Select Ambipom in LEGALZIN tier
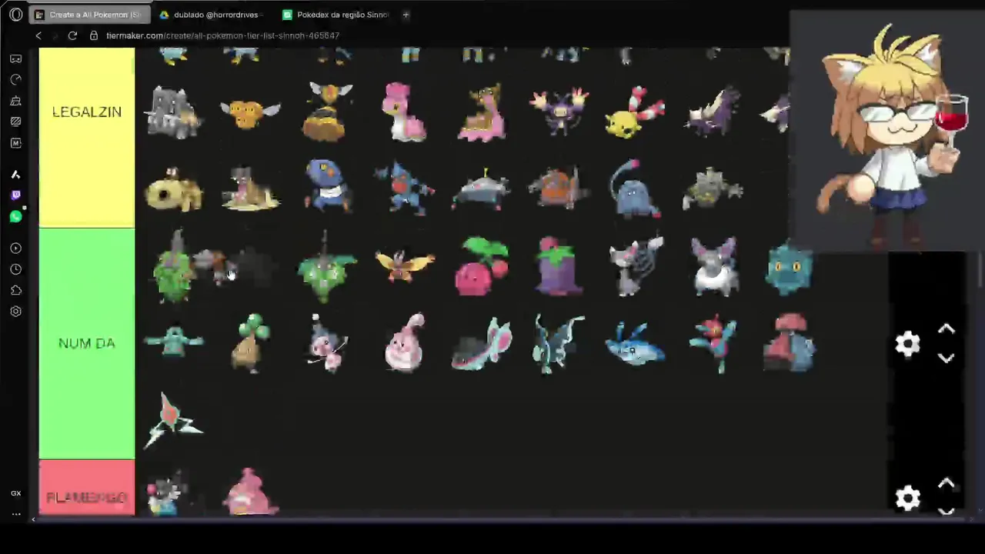 point(559,112)
